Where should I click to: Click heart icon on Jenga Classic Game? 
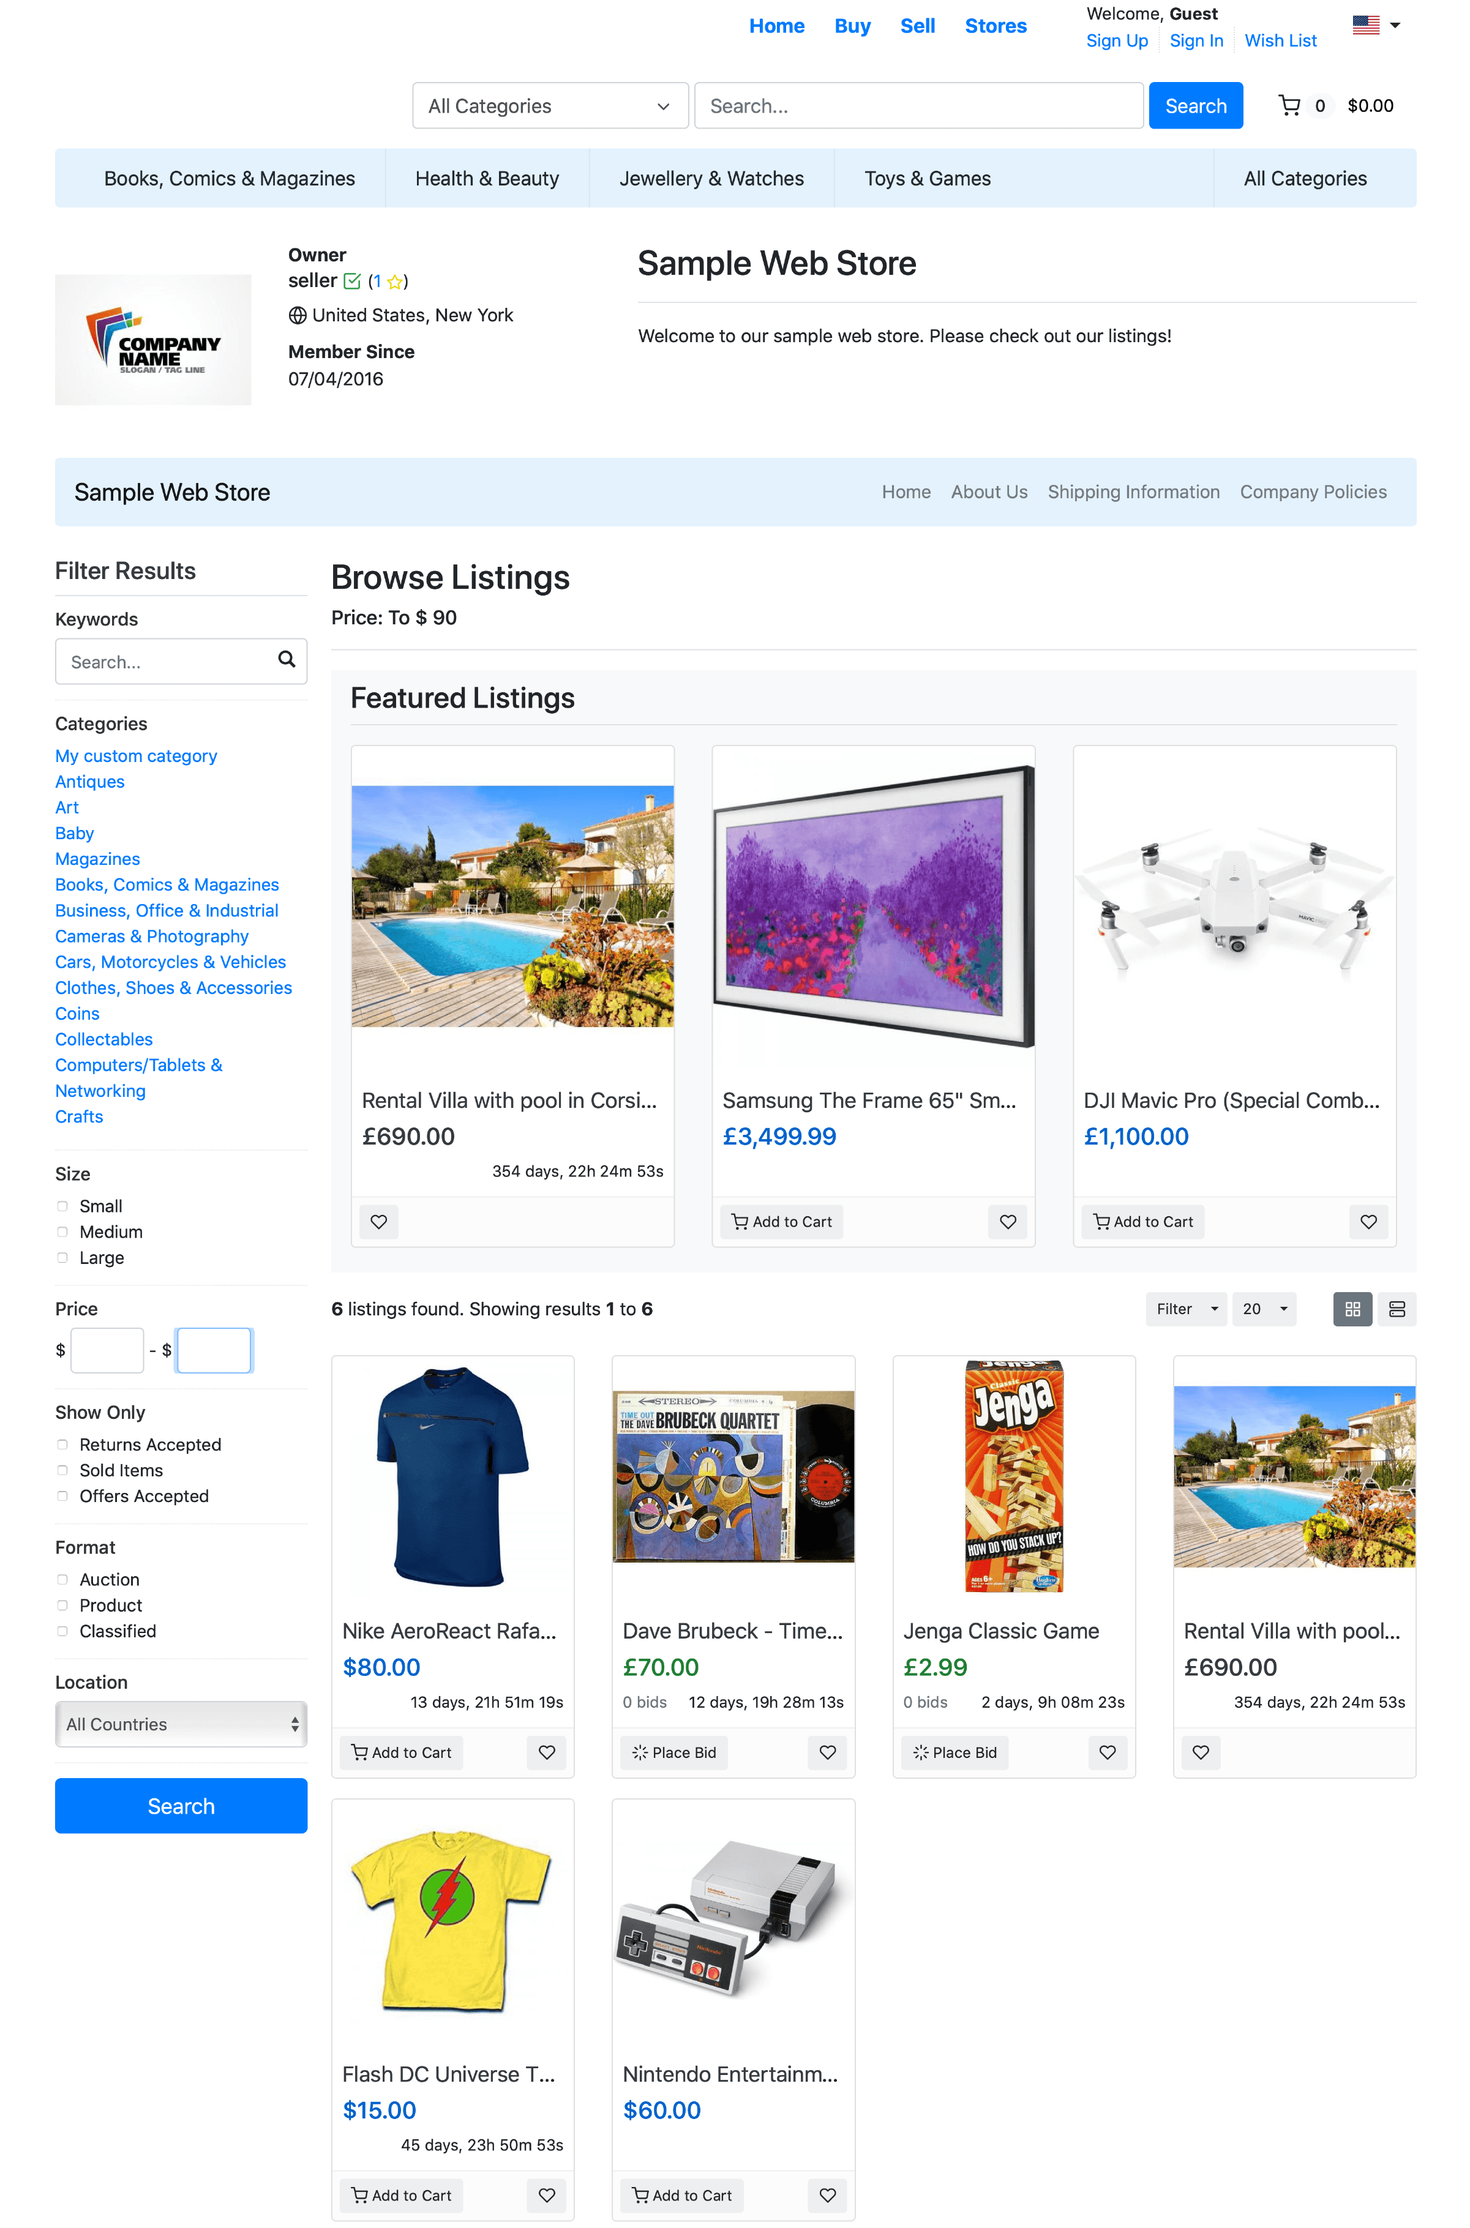(x=1107, y=1752)
